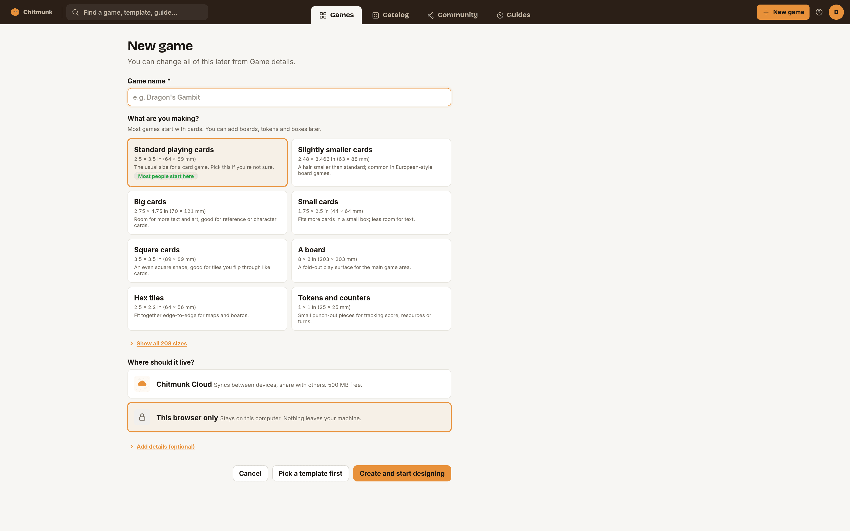The width and height of the screenshot is (850, 531).
Task: Choose the Small cards option
Action: [x=371, y=213]
